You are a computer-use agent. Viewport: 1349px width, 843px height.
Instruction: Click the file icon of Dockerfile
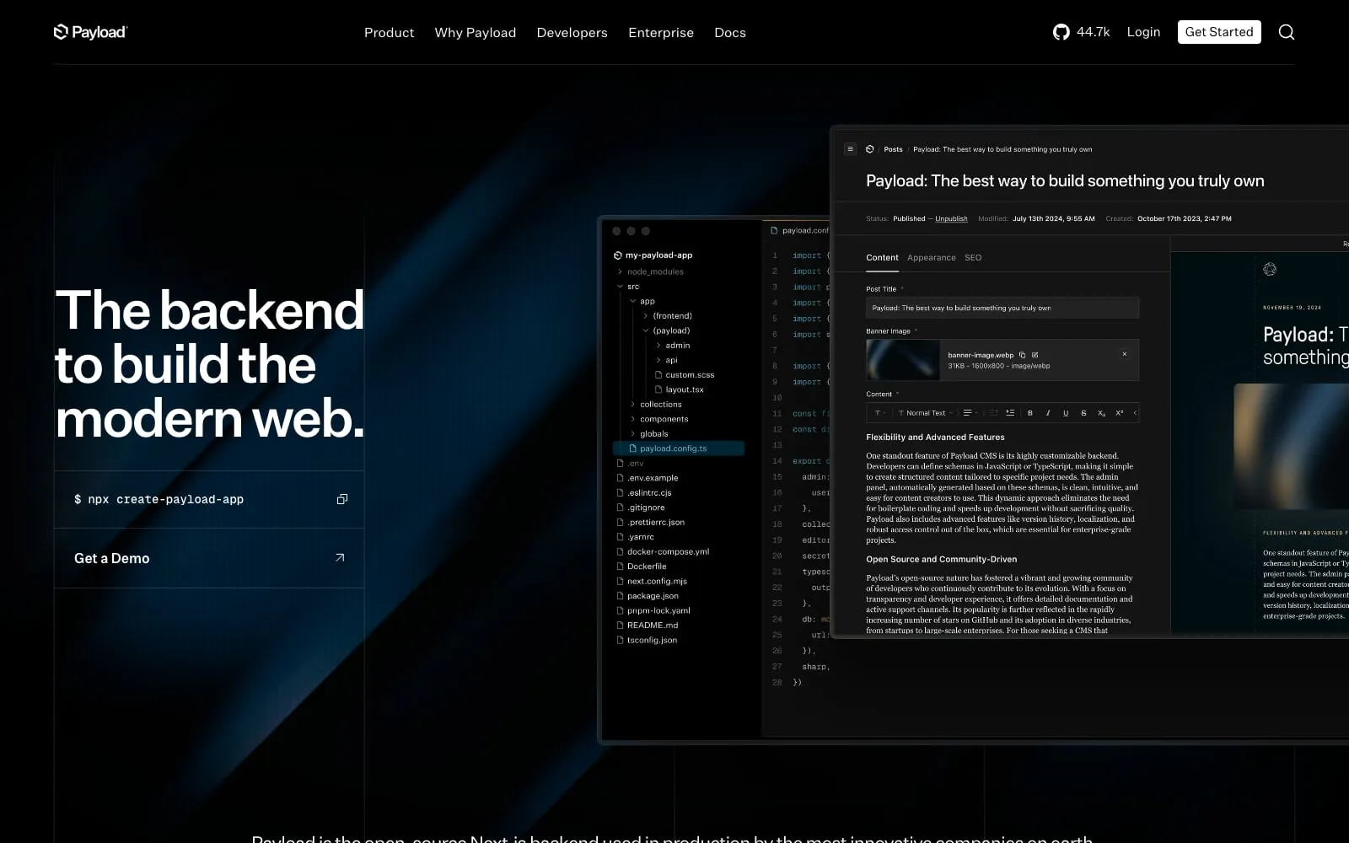[620, 566]
